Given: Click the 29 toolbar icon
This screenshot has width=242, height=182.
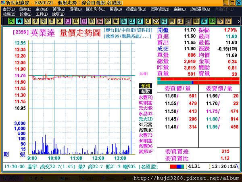Looking at the screenshot, I should pos(156,21).
